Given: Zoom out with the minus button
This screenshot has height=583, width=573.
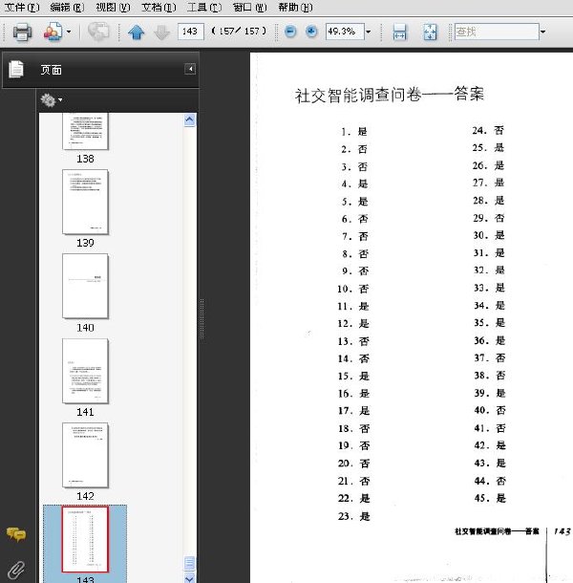Looking at the screenshot, I should pyautogui.click(x=290, y=32).
